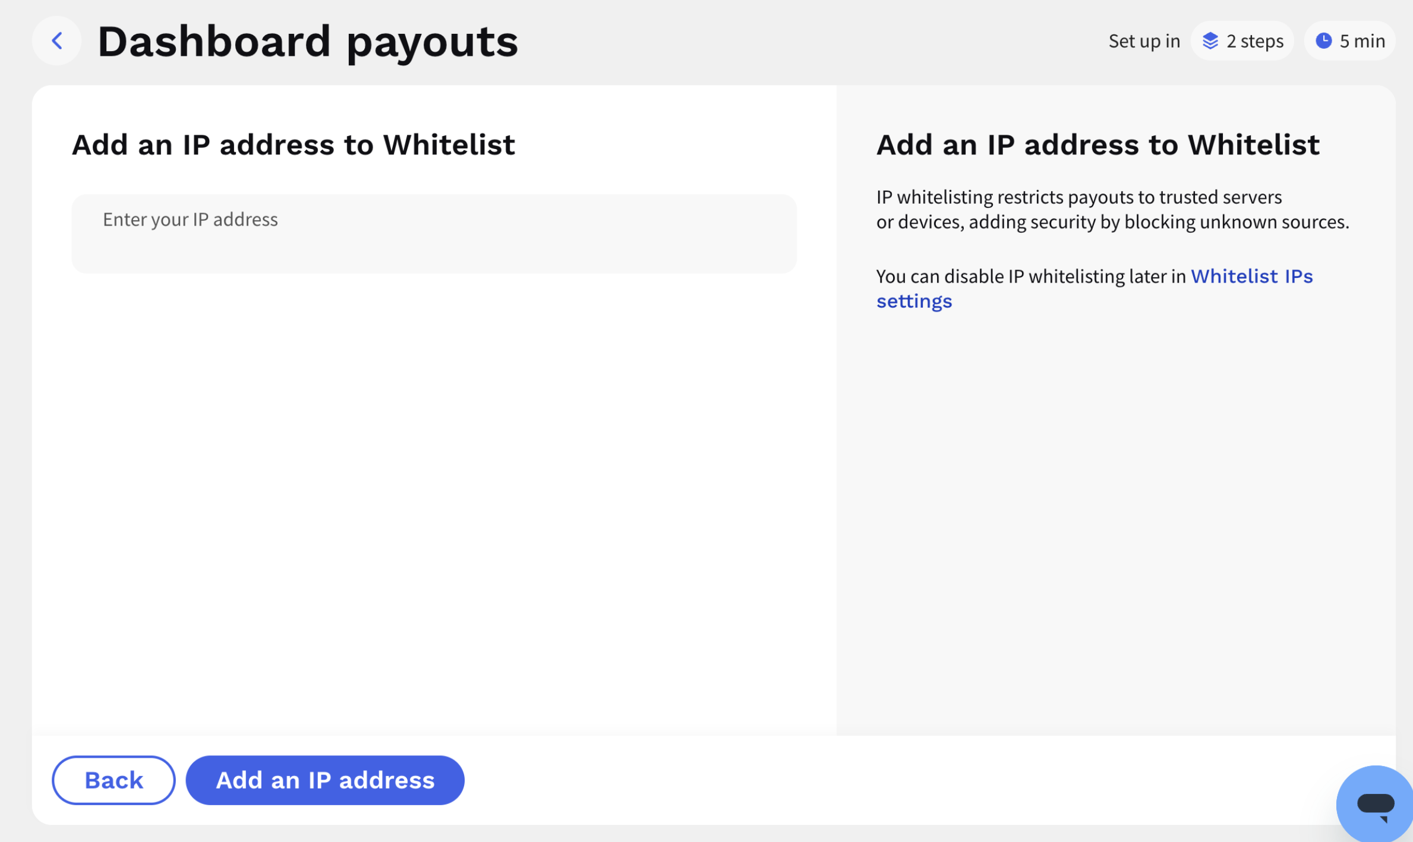The height and width of the screenshot is (842, 1413).
Task: Click the IP whitelisting restricts payouts description
Action: click(x=1112, y=209)
